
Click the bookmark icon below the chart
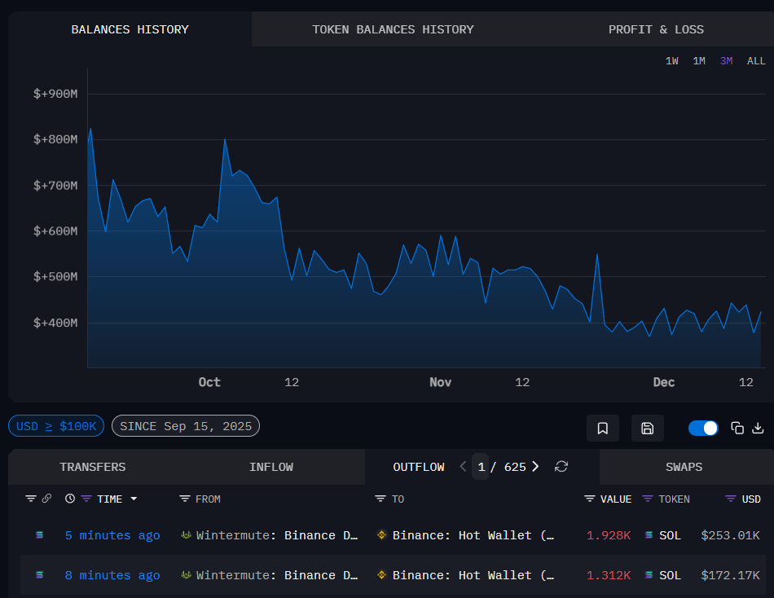[603, 428]
